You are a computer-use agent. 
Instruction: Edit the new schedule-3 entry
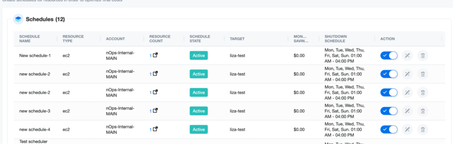point(407,111)
